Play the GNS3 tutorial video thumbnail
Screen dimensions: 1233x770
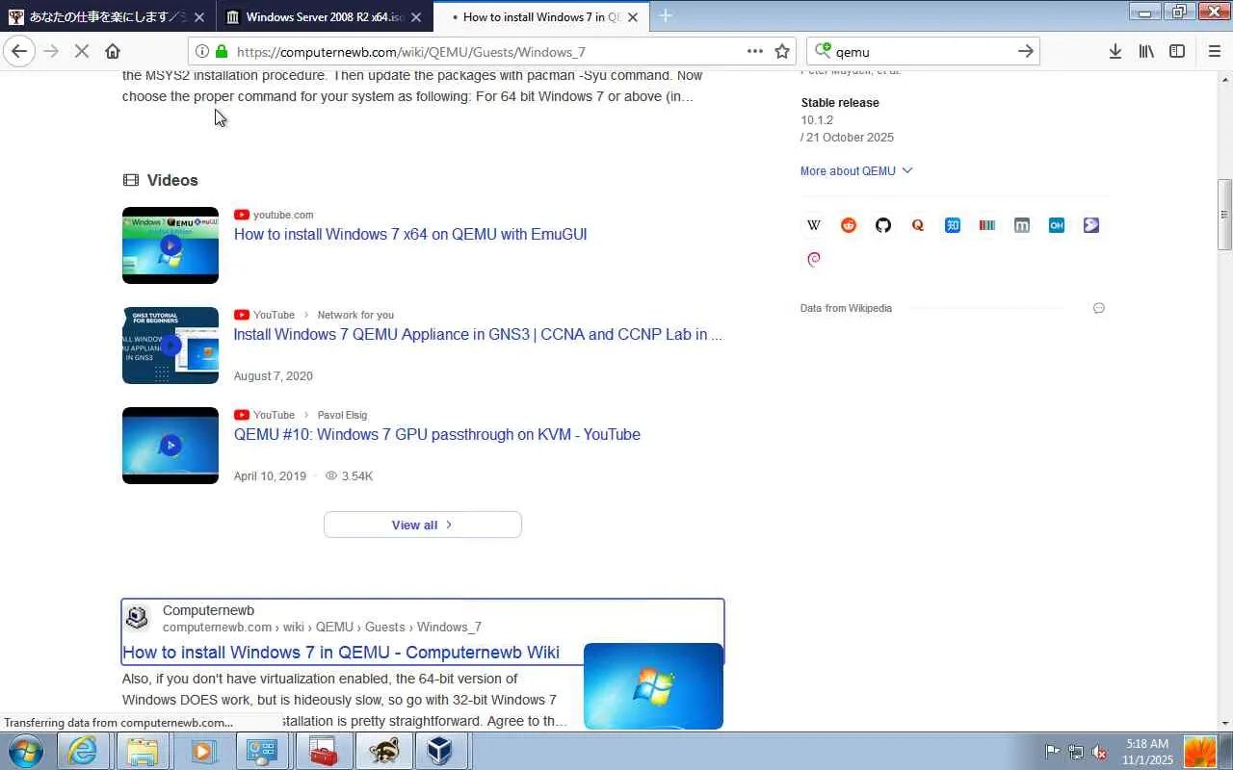(171, 346)
